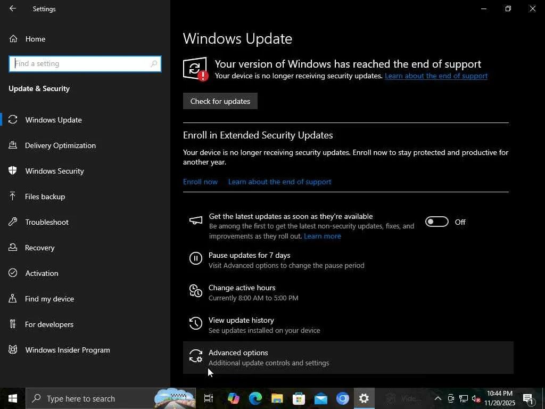Image resolution: width=545 pixels, height=409 pixels.
Task: Open Task View from taskbar
Action: pyautogui.click(x=209, y=398)
